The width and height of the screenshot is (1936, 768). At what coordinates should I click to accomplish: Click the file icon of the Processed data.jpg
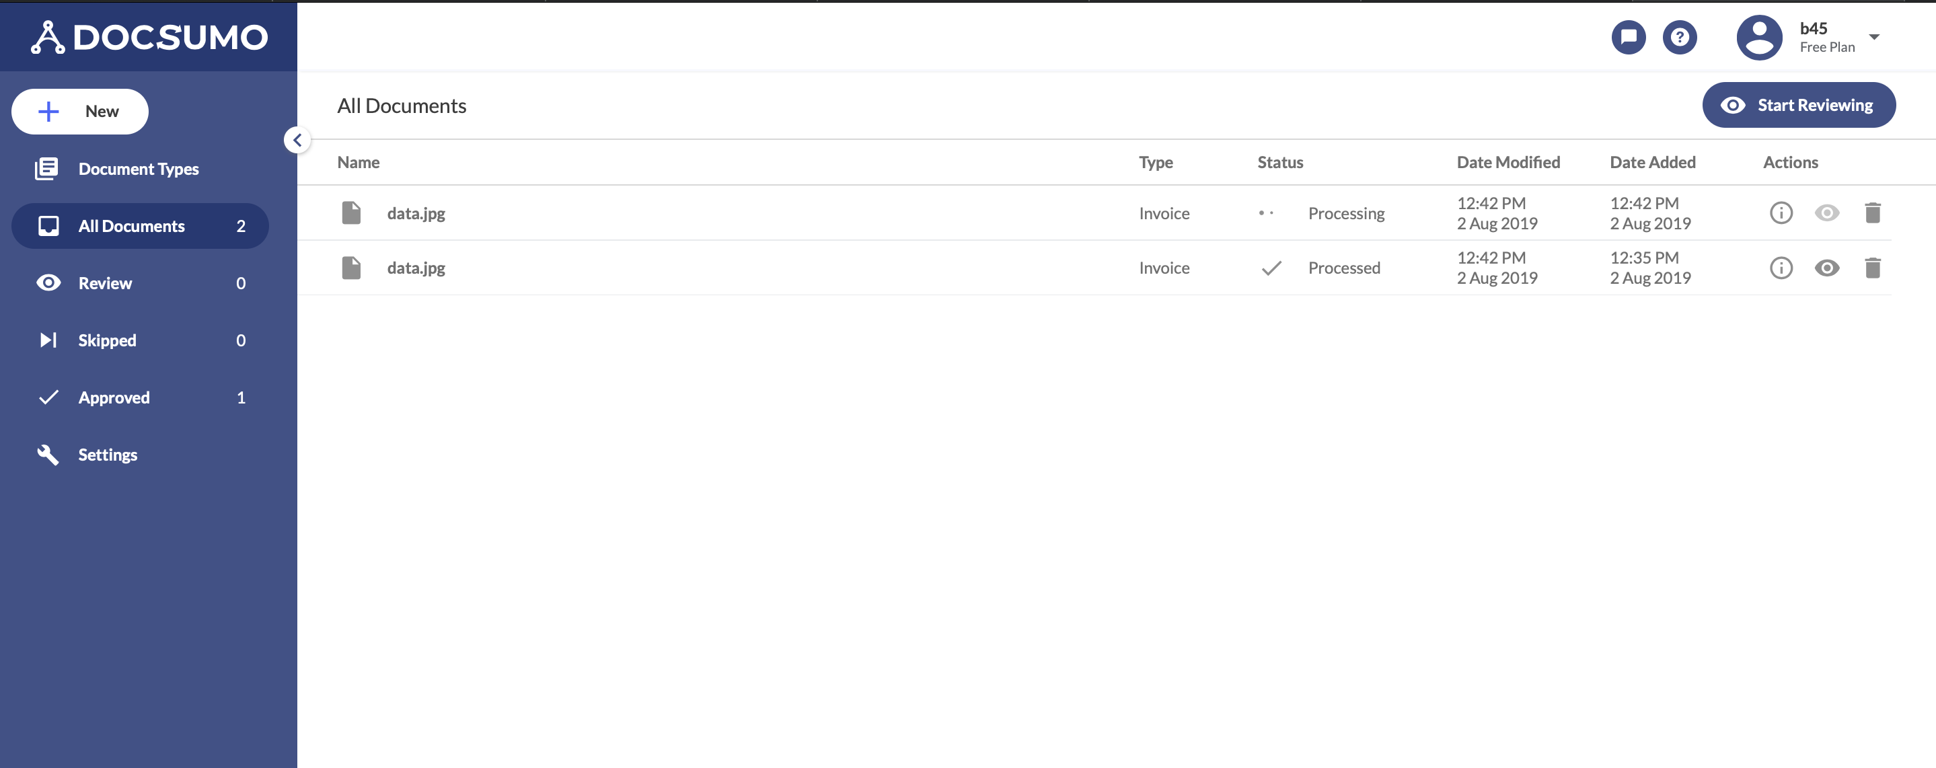351,268
